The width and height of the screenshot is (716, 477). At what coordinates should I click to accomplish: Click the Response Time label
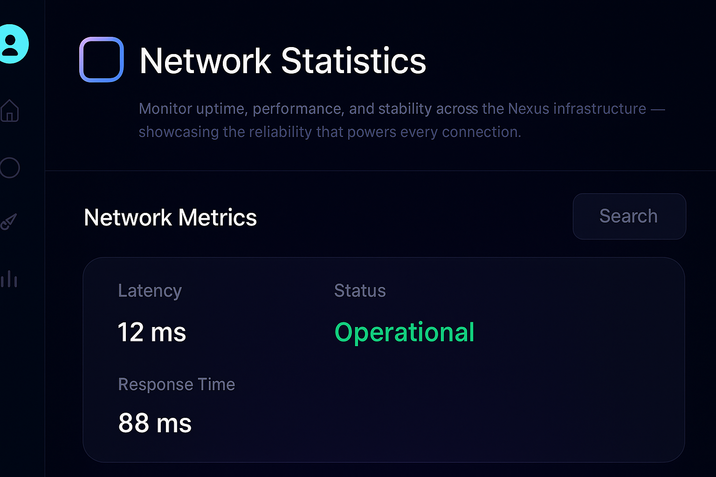[176, 384]
